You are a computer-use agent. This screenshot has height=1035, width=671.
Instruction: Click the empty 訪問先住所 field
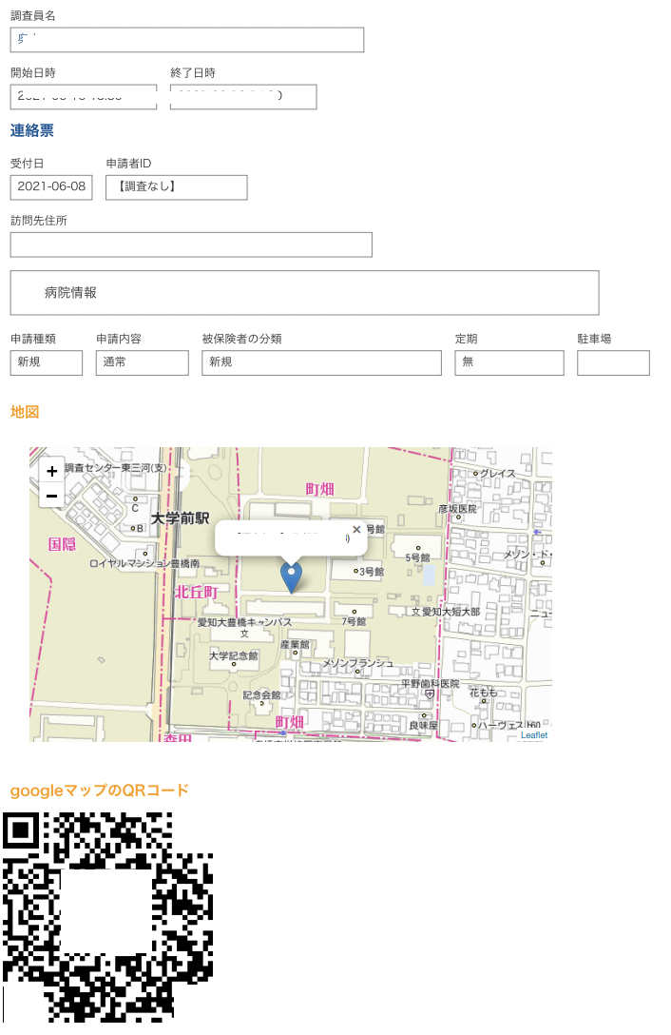tap(191, 244)
